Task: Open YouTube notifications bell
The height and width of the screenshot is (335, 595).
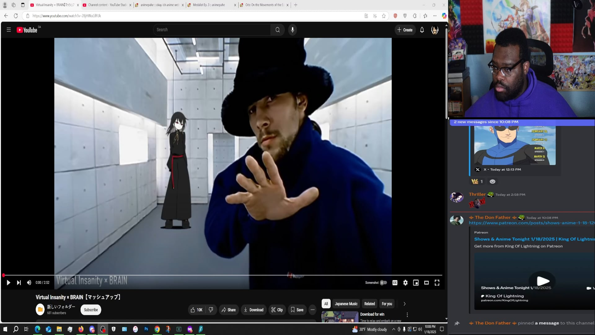Action: coord(422,30)
